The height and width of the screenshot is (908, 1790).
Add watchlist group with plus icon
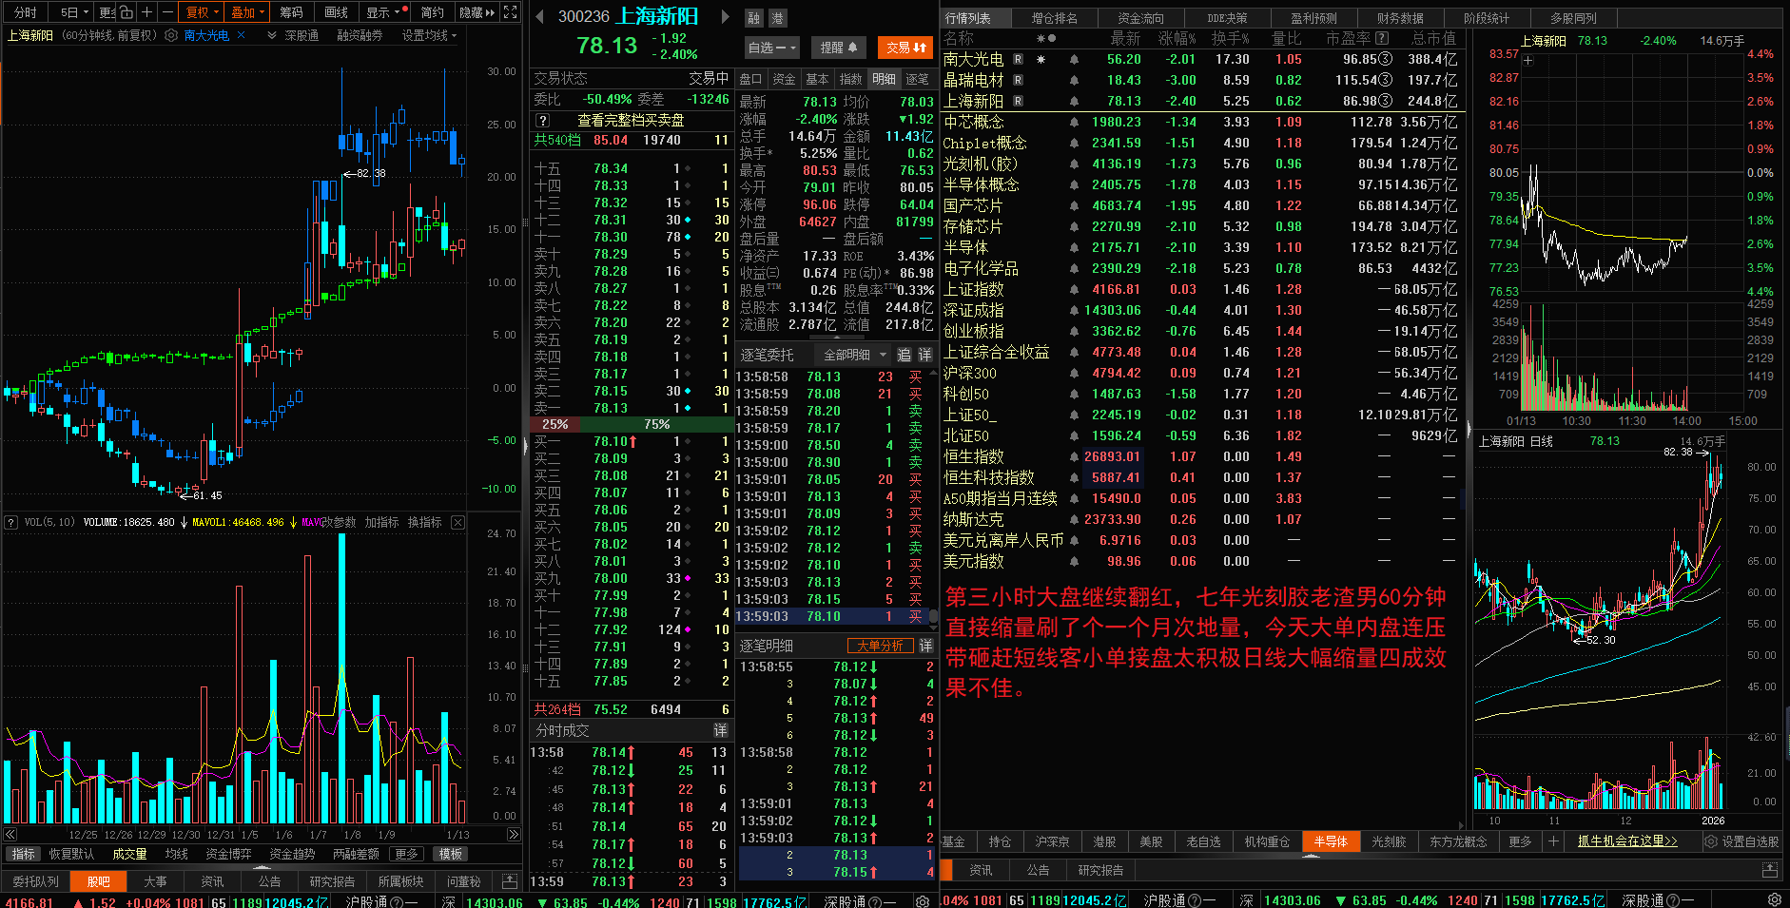[x=1553, y=841]
